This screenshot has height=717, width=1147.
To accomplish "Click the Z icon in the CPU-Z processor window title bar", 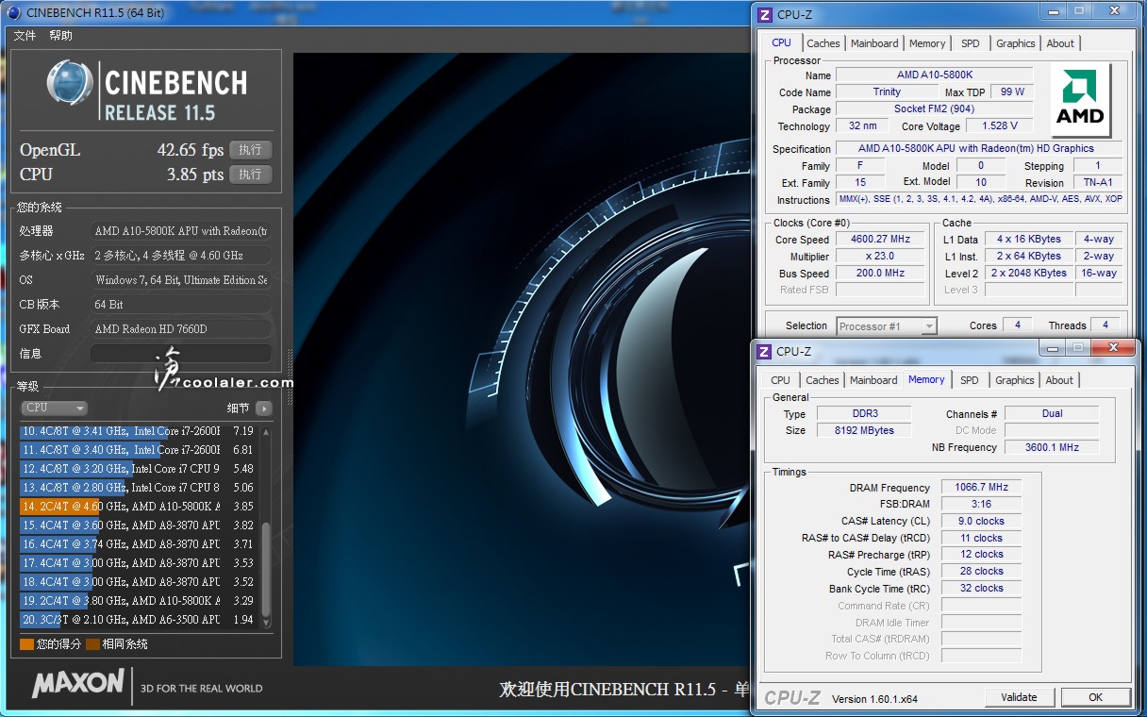I will [x=764, y=14].
